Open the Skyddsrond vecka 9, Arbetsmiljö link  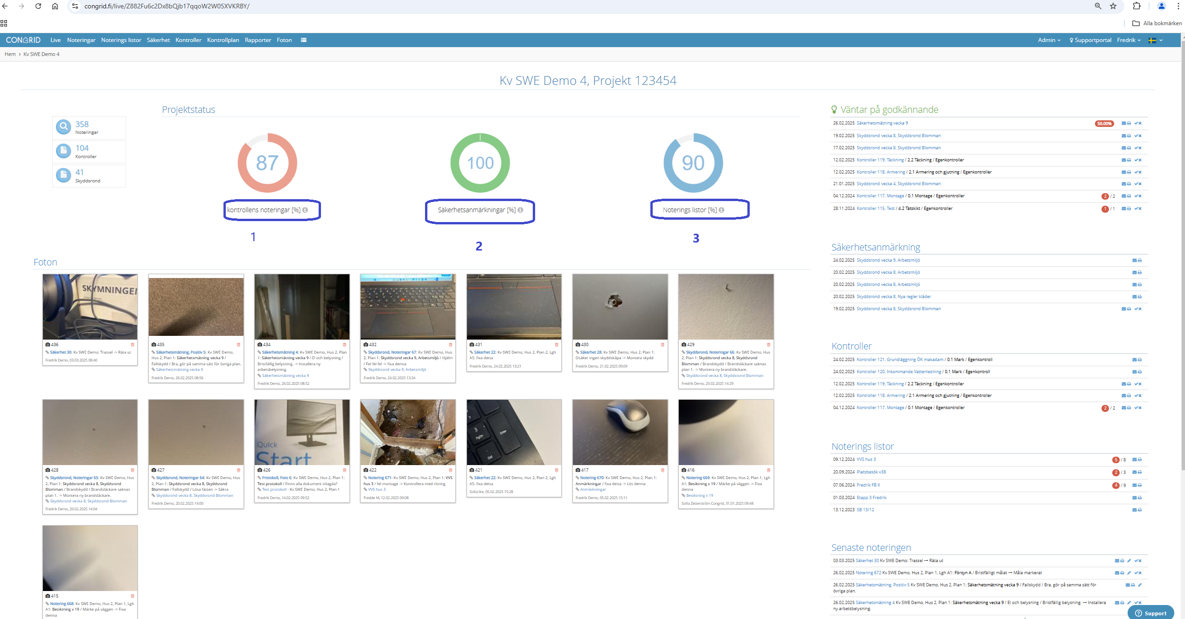pyautogui.click(x=888, y=260)
